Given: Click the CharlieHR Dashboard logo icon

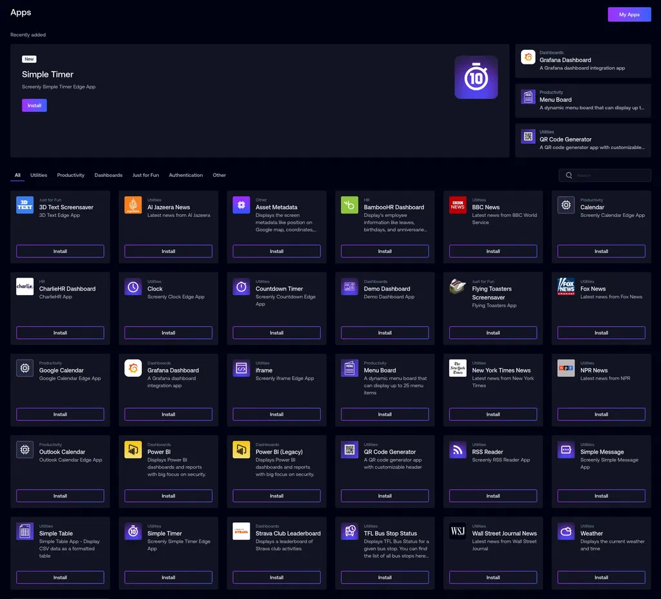Looking at the screenshot, I should click(x=25, y=286).
